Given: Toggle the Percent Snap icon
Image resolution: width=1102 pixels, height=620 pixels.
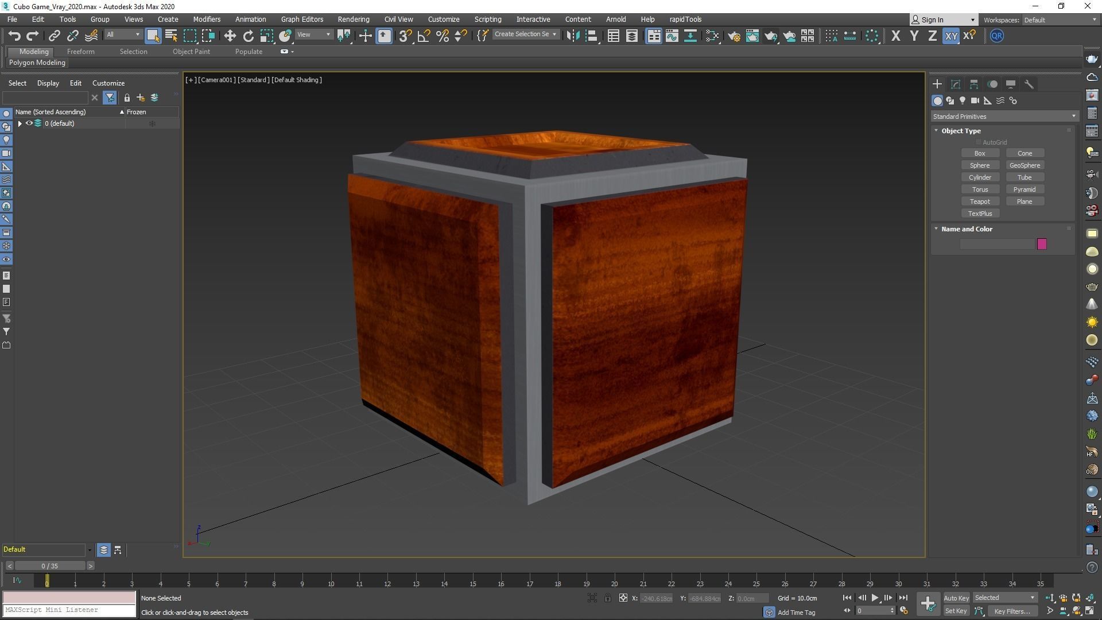Looking at the screenshot, I should [x=442, y=36].
